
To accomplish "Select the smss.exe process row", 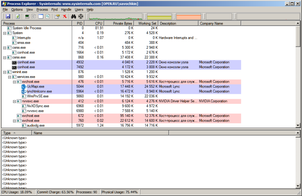I will coord(121,43).
